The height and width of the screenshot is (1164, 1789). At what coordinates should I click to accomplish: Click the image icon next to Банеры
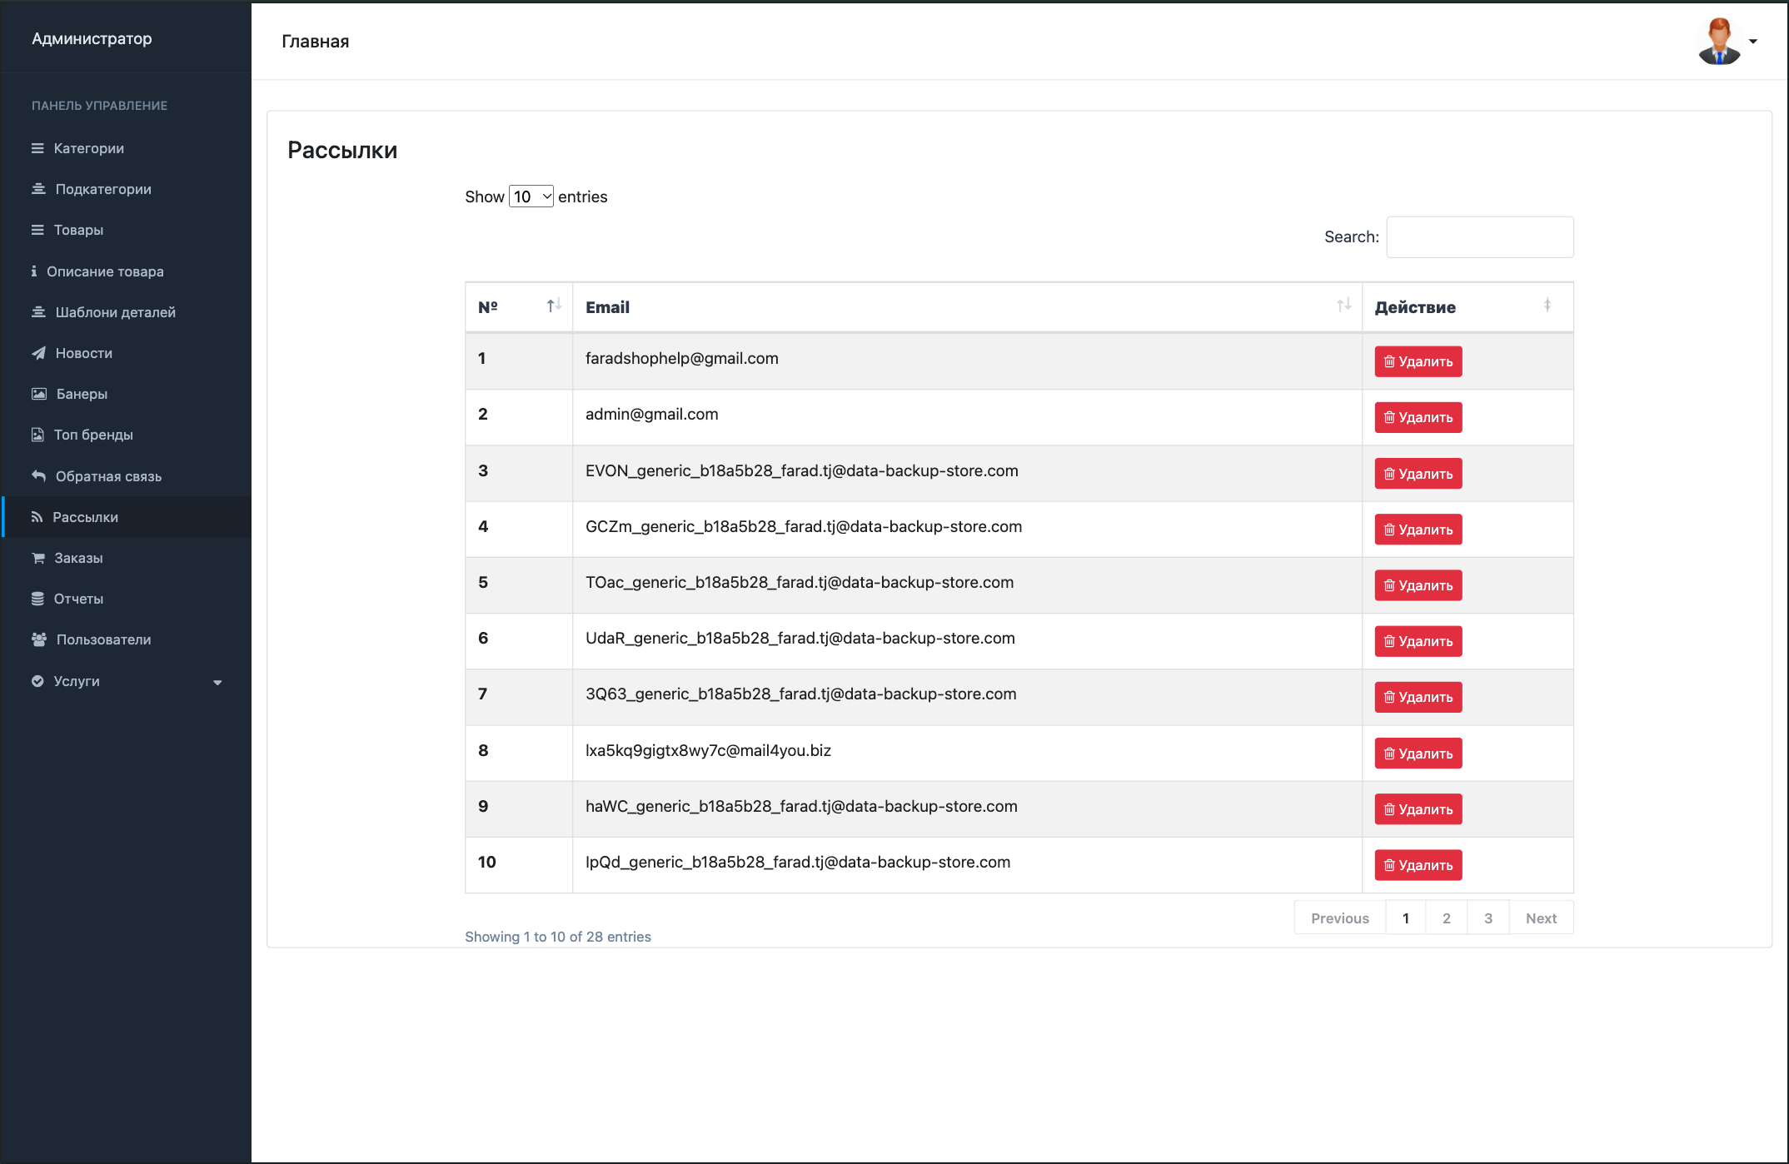tap(39, 394)
